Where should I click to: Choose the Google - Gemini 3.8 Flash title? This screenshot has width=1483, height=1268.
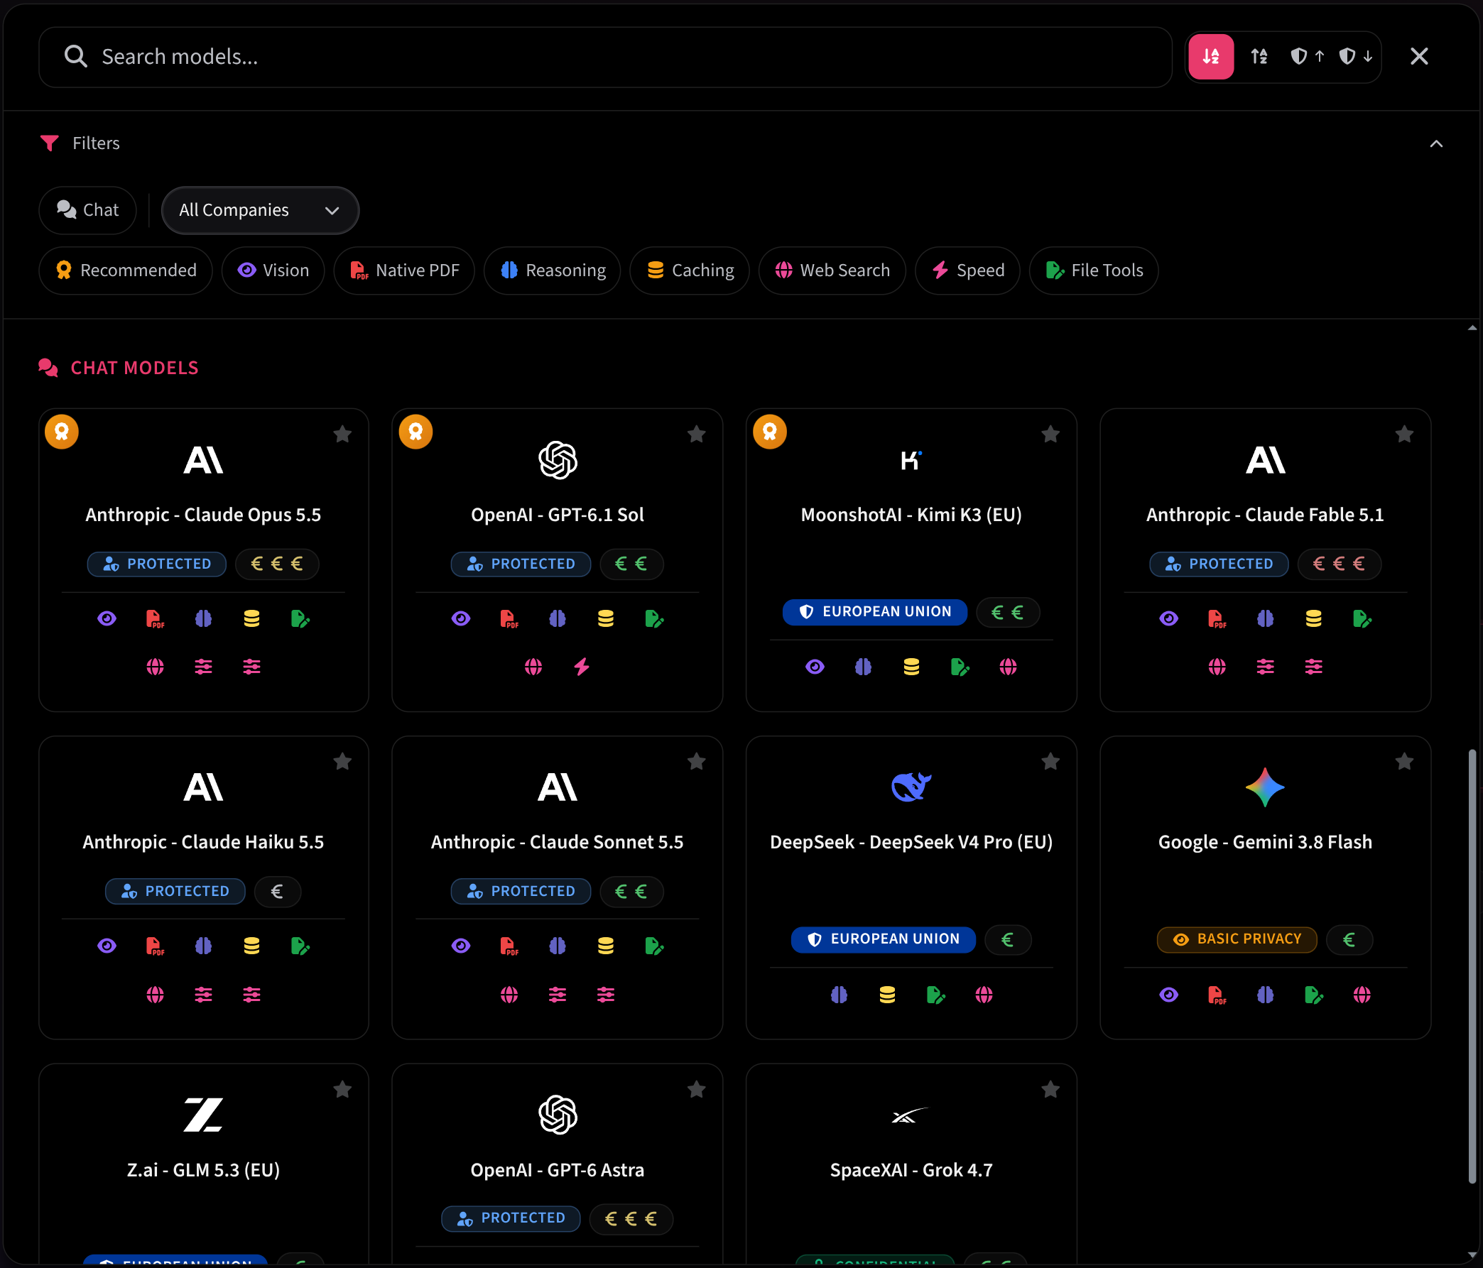(1265, 841)
